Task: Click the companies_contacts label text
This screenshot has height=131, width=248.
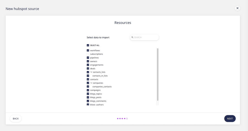Action: click(x=102, y=86)
